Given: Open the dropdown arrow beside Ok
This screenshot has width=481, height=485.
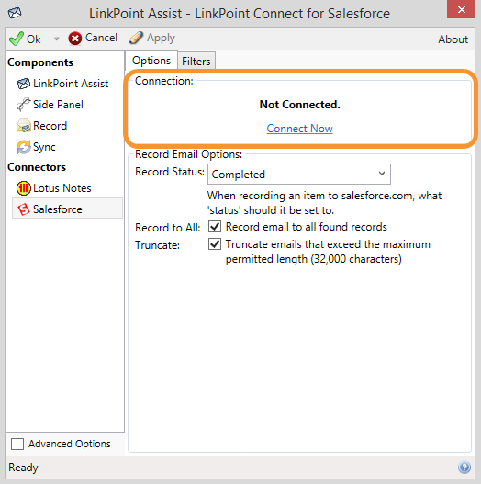Looking at the screenshot, I should click(56, 39).
